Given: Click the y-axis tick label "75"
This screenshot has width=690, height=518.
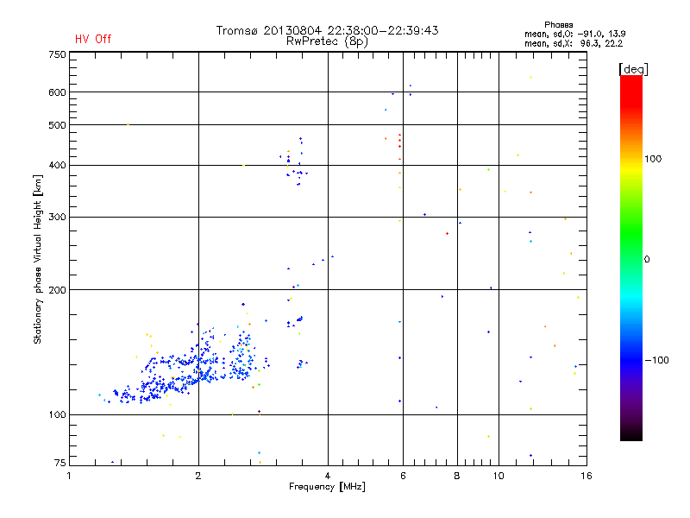Looking at the screenshot, I should pyautogui.click(x=60, y=463).
